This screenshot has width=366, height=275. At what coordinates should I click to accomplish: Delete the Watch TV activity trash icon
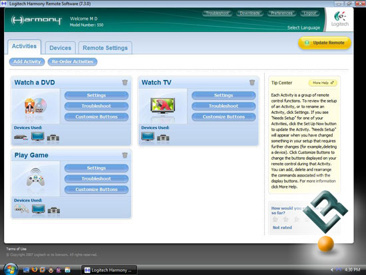point(252,83)
